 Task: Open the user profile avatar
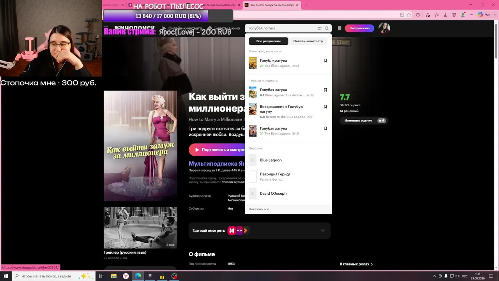pyautogui.click(x=384, y=28)
